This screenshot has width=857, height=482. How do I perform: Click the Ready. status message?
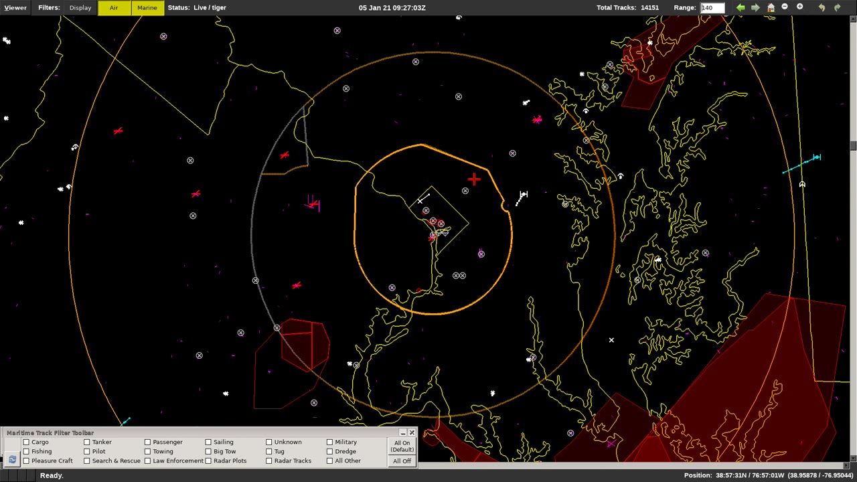tap(52, 475)
